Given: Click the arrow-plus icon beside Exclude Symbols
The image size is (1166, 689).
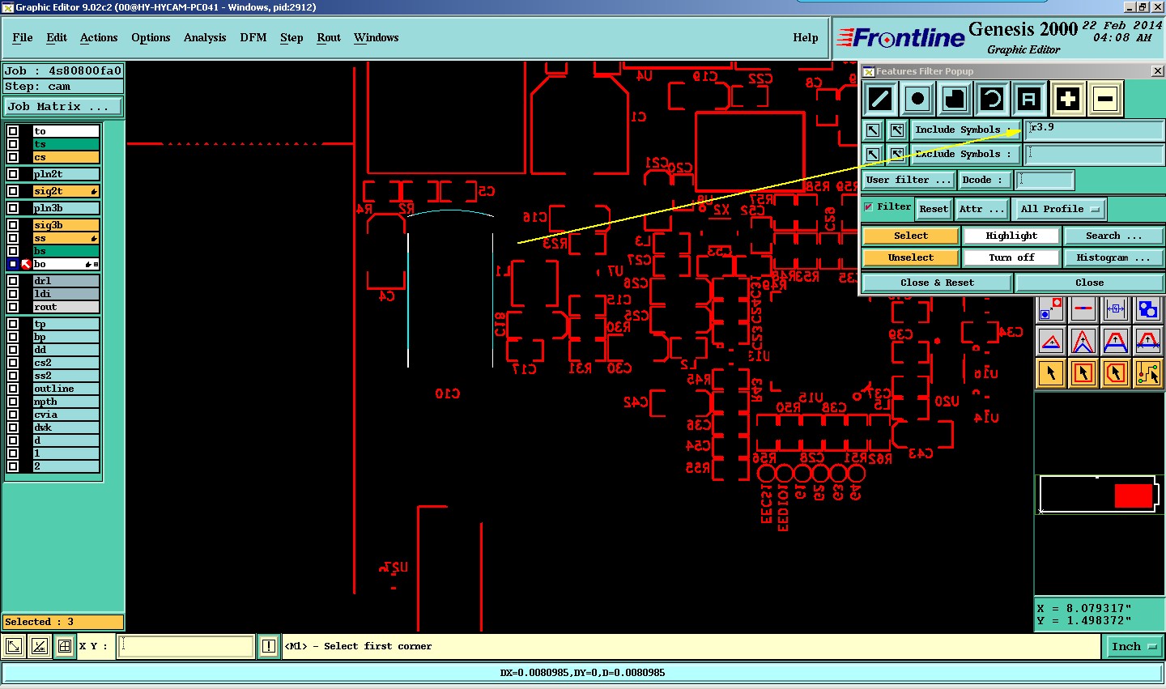Looking at the screenshot, I should pyautogui.click(x=897, y=154).
